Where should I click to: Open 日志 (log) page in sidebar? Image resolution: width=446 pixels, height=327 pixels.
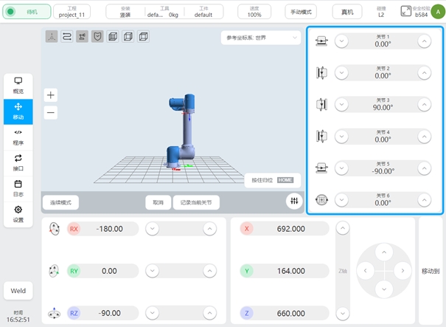18,188
